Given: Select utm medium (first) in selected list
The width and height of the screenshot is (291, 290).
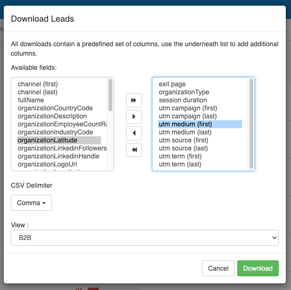Looking at the screenshot, I should point(185,124).
